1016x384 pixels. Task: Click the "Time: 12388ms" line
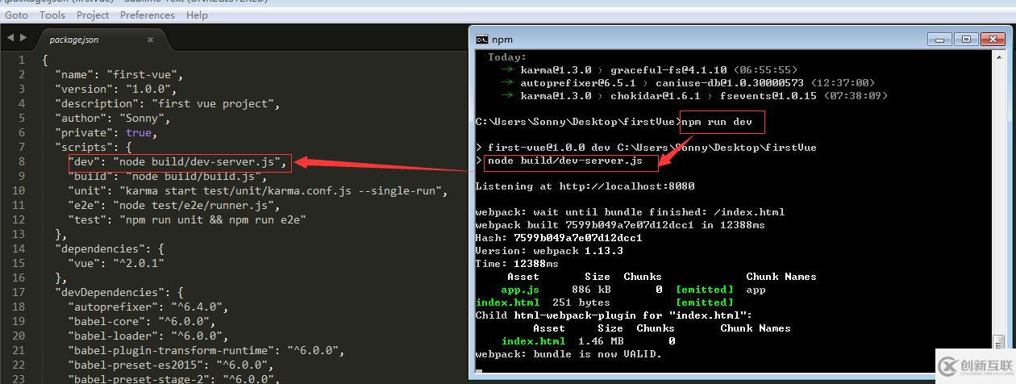pyautogui.click(x=517, y=264)
